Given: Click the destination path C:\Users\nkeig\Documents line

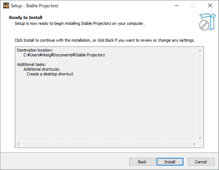Looking at the screenshot, I should coord(64,55).
